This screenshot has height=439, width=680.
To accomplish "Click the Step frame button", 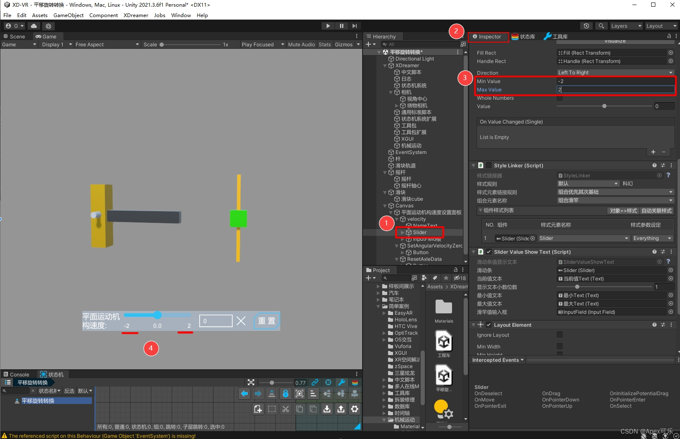I will pos(355,25).
